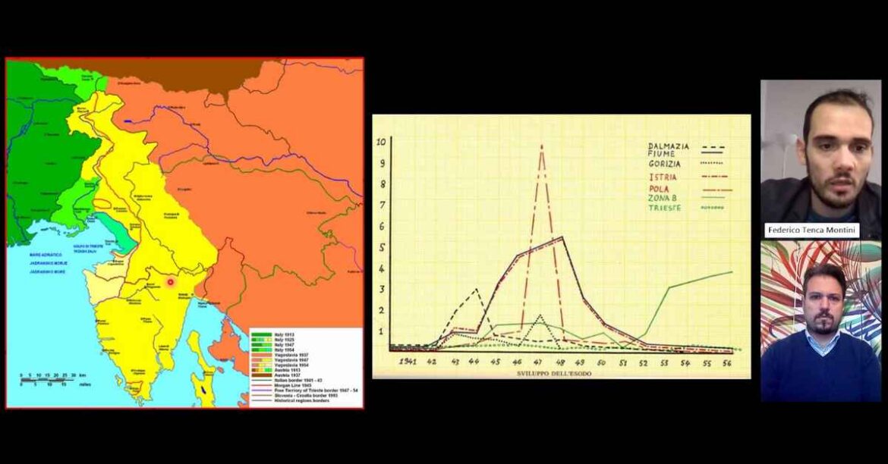Click the Pola peak near 10 on chart
This screenshot has width=888, height=464.
pyautogui.click(x=541, y=146)
